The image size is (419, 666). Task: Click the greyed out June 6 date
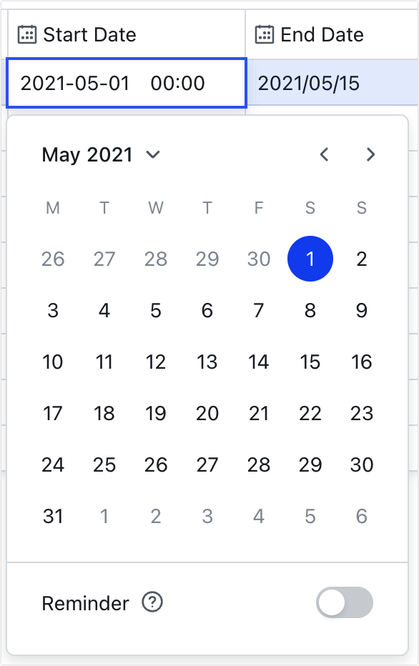click(362, 516)
